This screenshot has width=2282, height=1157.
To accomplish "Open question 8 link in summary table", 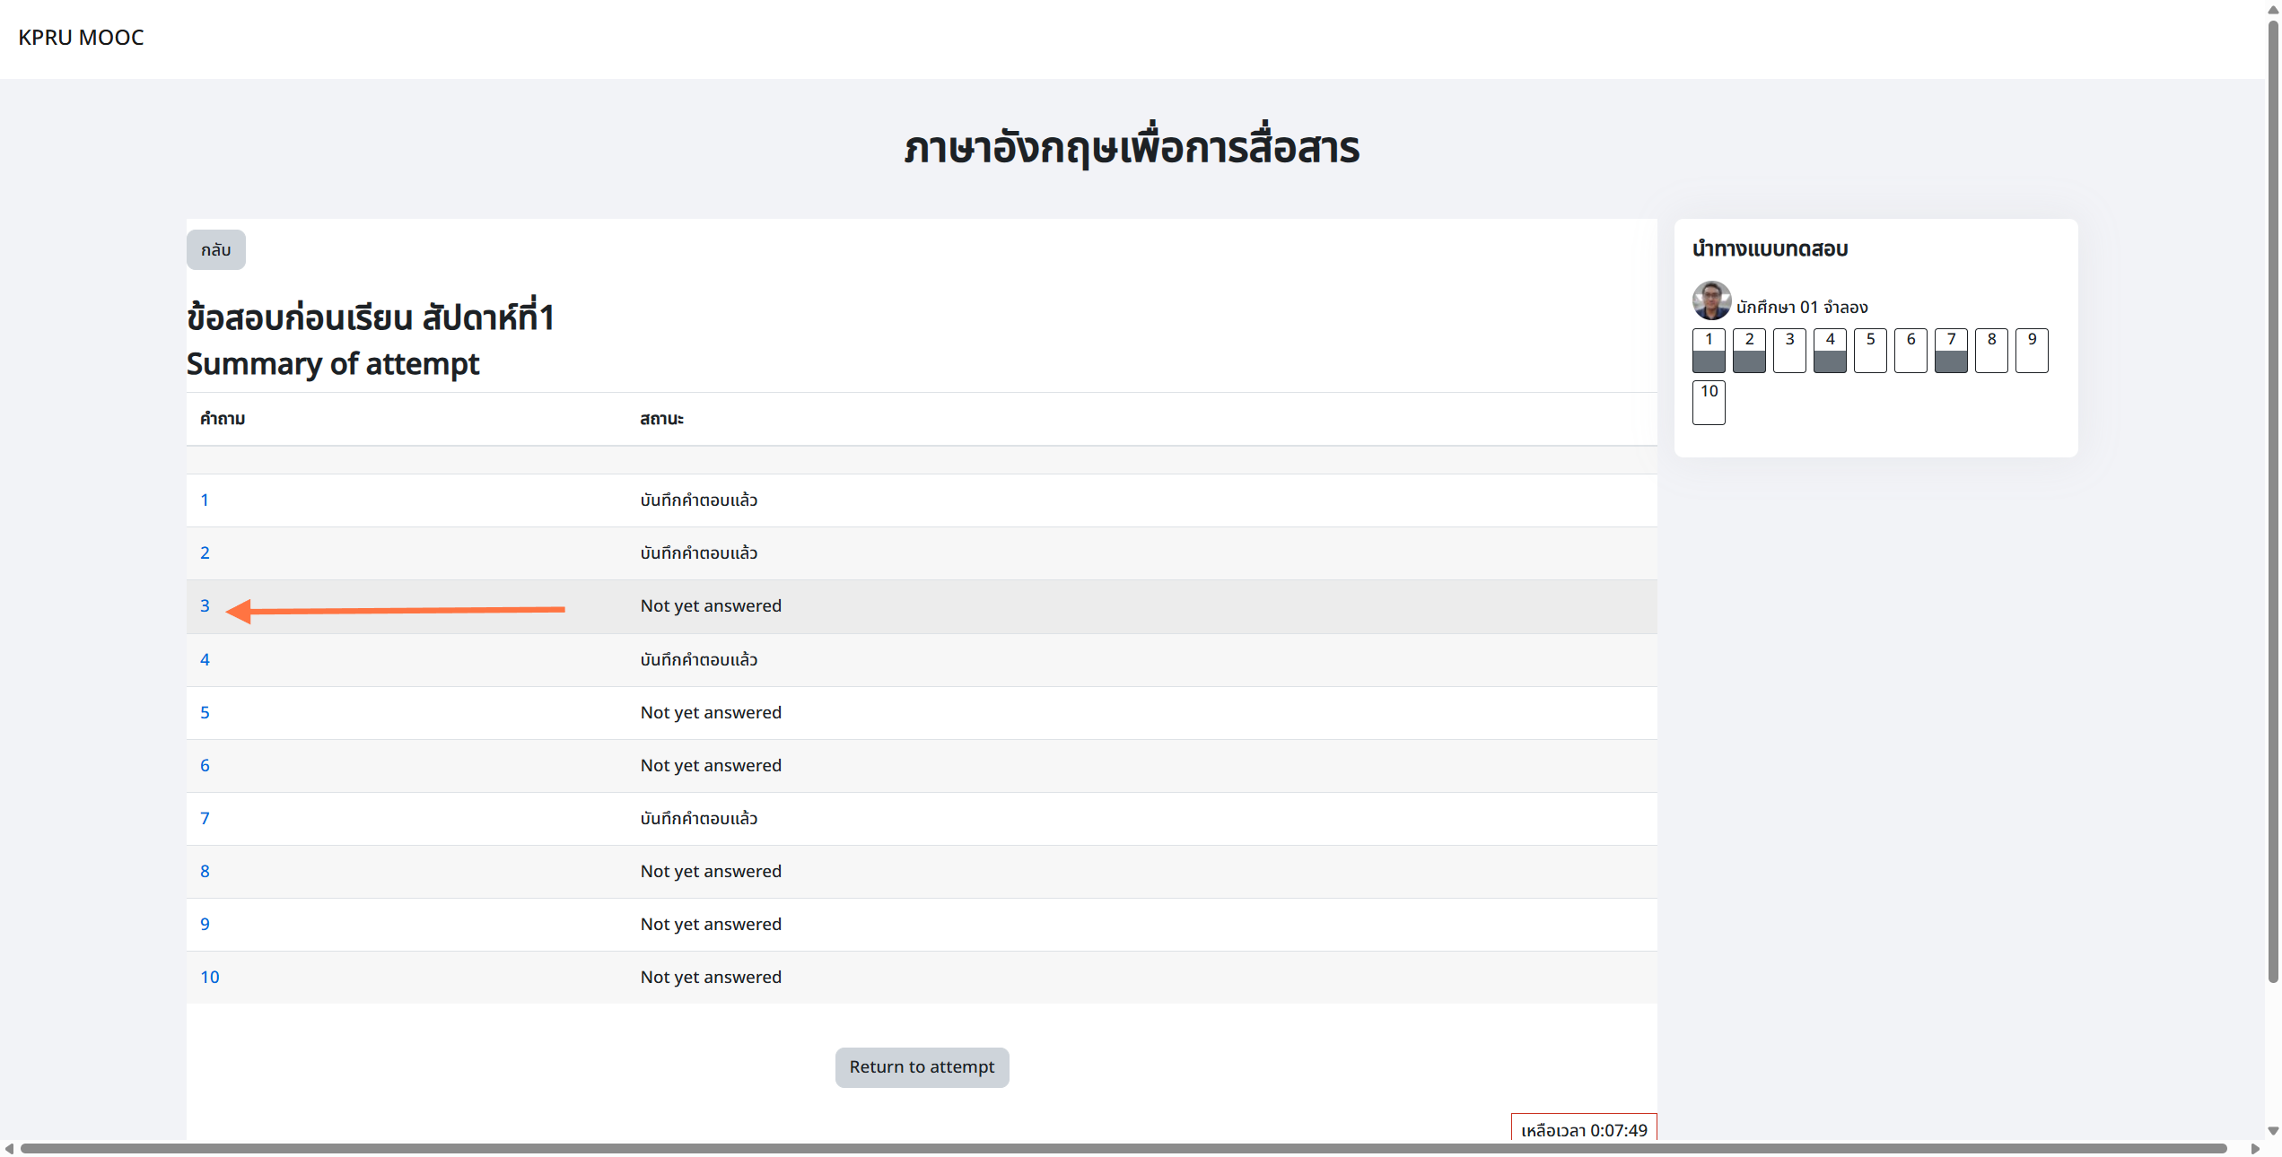I will (x=205, y=872).
